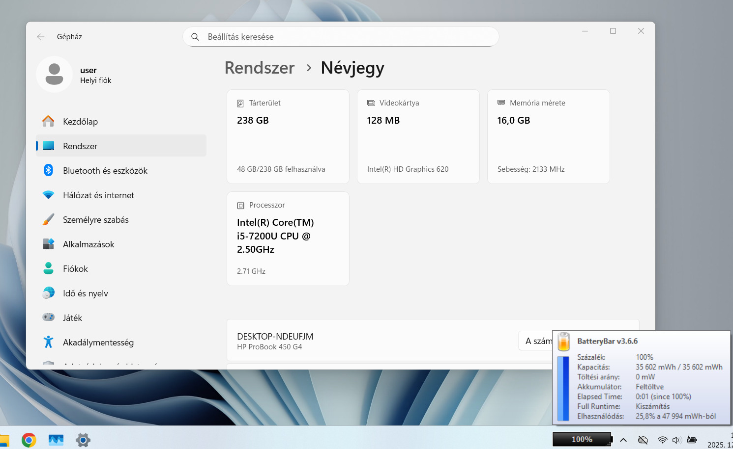This screenshot has height=449, width=733.
Task: Click the Elhasználódás value in BatteryBar popup
Action: [675, 416]
